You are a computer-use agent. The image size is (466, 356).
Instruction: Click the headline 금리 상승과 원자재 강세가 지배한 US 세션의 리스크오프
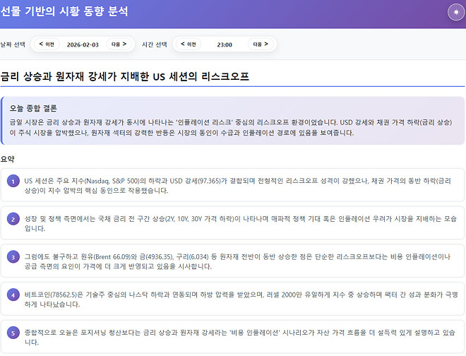(124, 77)
